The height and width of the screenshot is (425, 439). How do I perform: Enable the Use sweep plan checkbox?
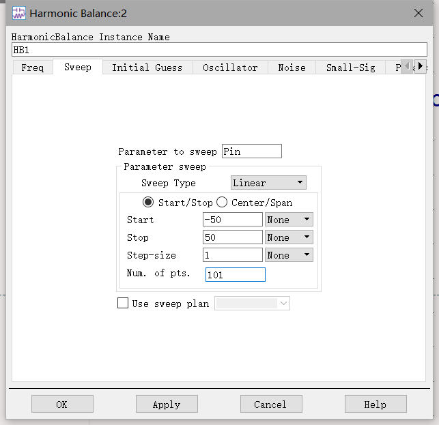click(x=123, y=303)
